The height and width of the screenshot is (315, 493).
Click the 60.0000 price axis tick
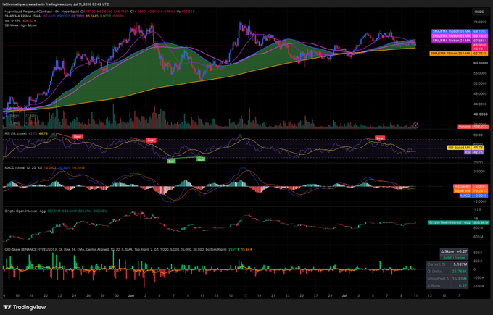point(480,63)
